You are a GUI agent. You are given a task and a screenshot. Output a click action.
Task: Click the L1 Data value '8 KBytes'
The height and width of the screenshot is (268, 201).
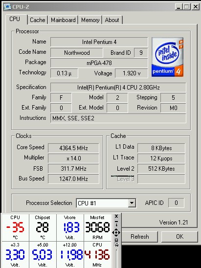161,148
